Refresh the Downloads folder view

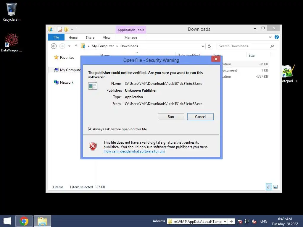click(209, 46)
